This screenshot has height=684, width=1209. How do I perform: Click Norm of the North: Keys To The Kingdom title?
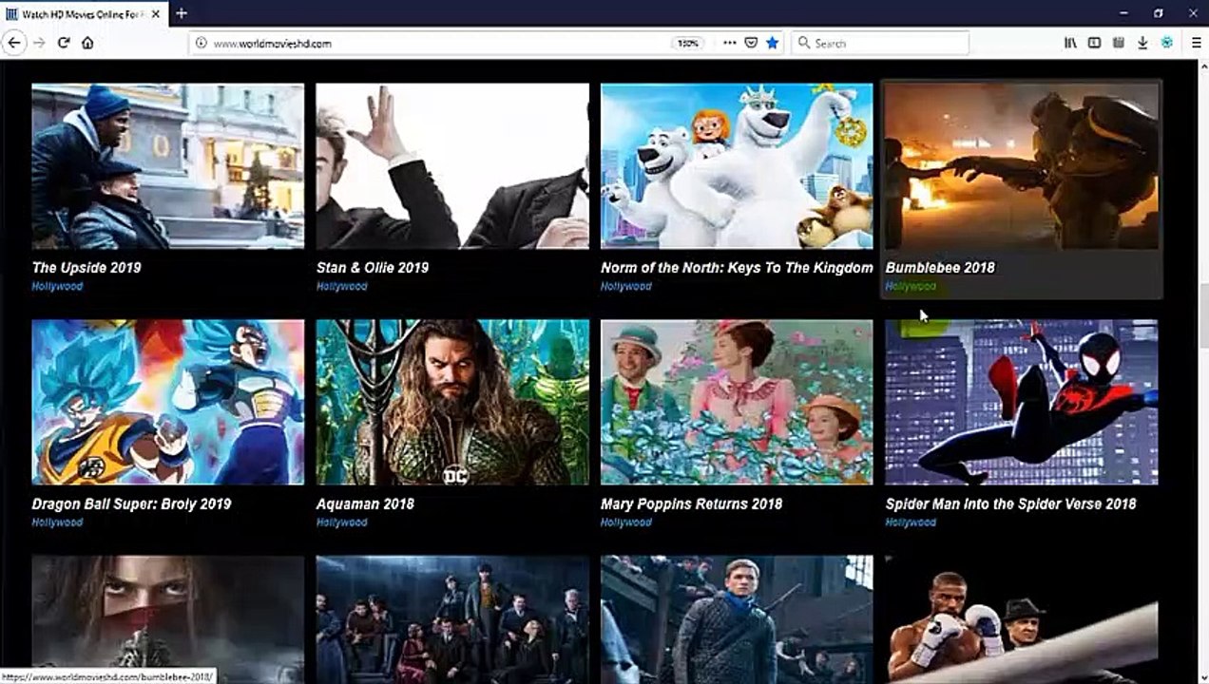click(737, 268)
